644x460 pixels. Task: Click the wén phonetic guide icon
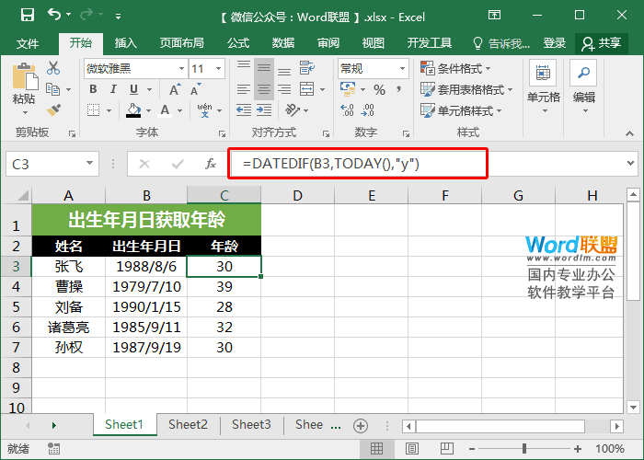204,110
